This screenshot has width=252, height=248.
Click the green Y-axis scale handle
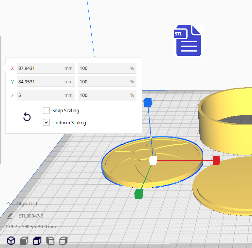[139, 194]
